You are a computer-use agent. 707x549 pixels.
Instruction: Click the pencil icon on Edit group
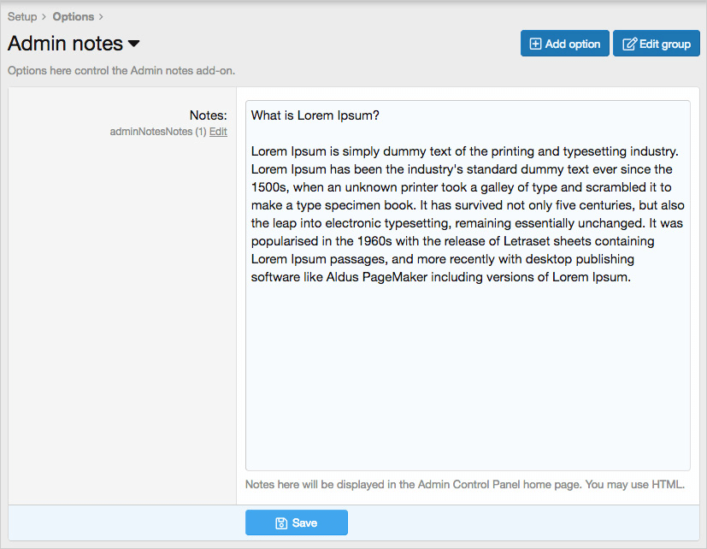629,44
